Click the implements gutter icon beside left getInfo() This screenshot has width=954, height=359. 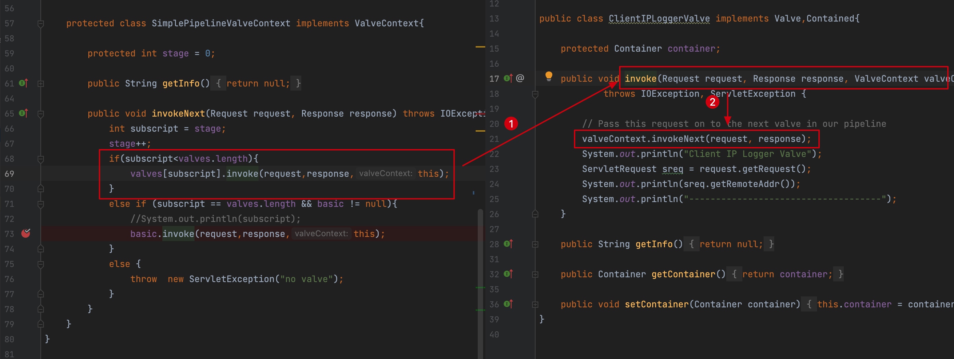pos(23,83)
